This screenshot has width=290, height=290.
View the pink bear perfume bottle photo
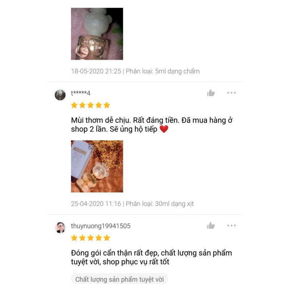click(97, 34)
